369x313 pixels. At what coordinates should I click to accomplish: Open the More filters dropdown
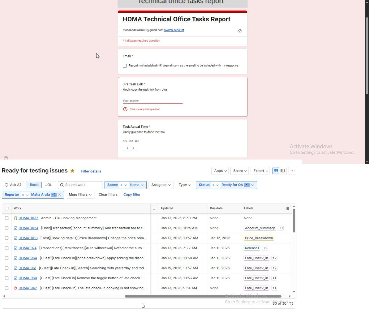point(80,195)
